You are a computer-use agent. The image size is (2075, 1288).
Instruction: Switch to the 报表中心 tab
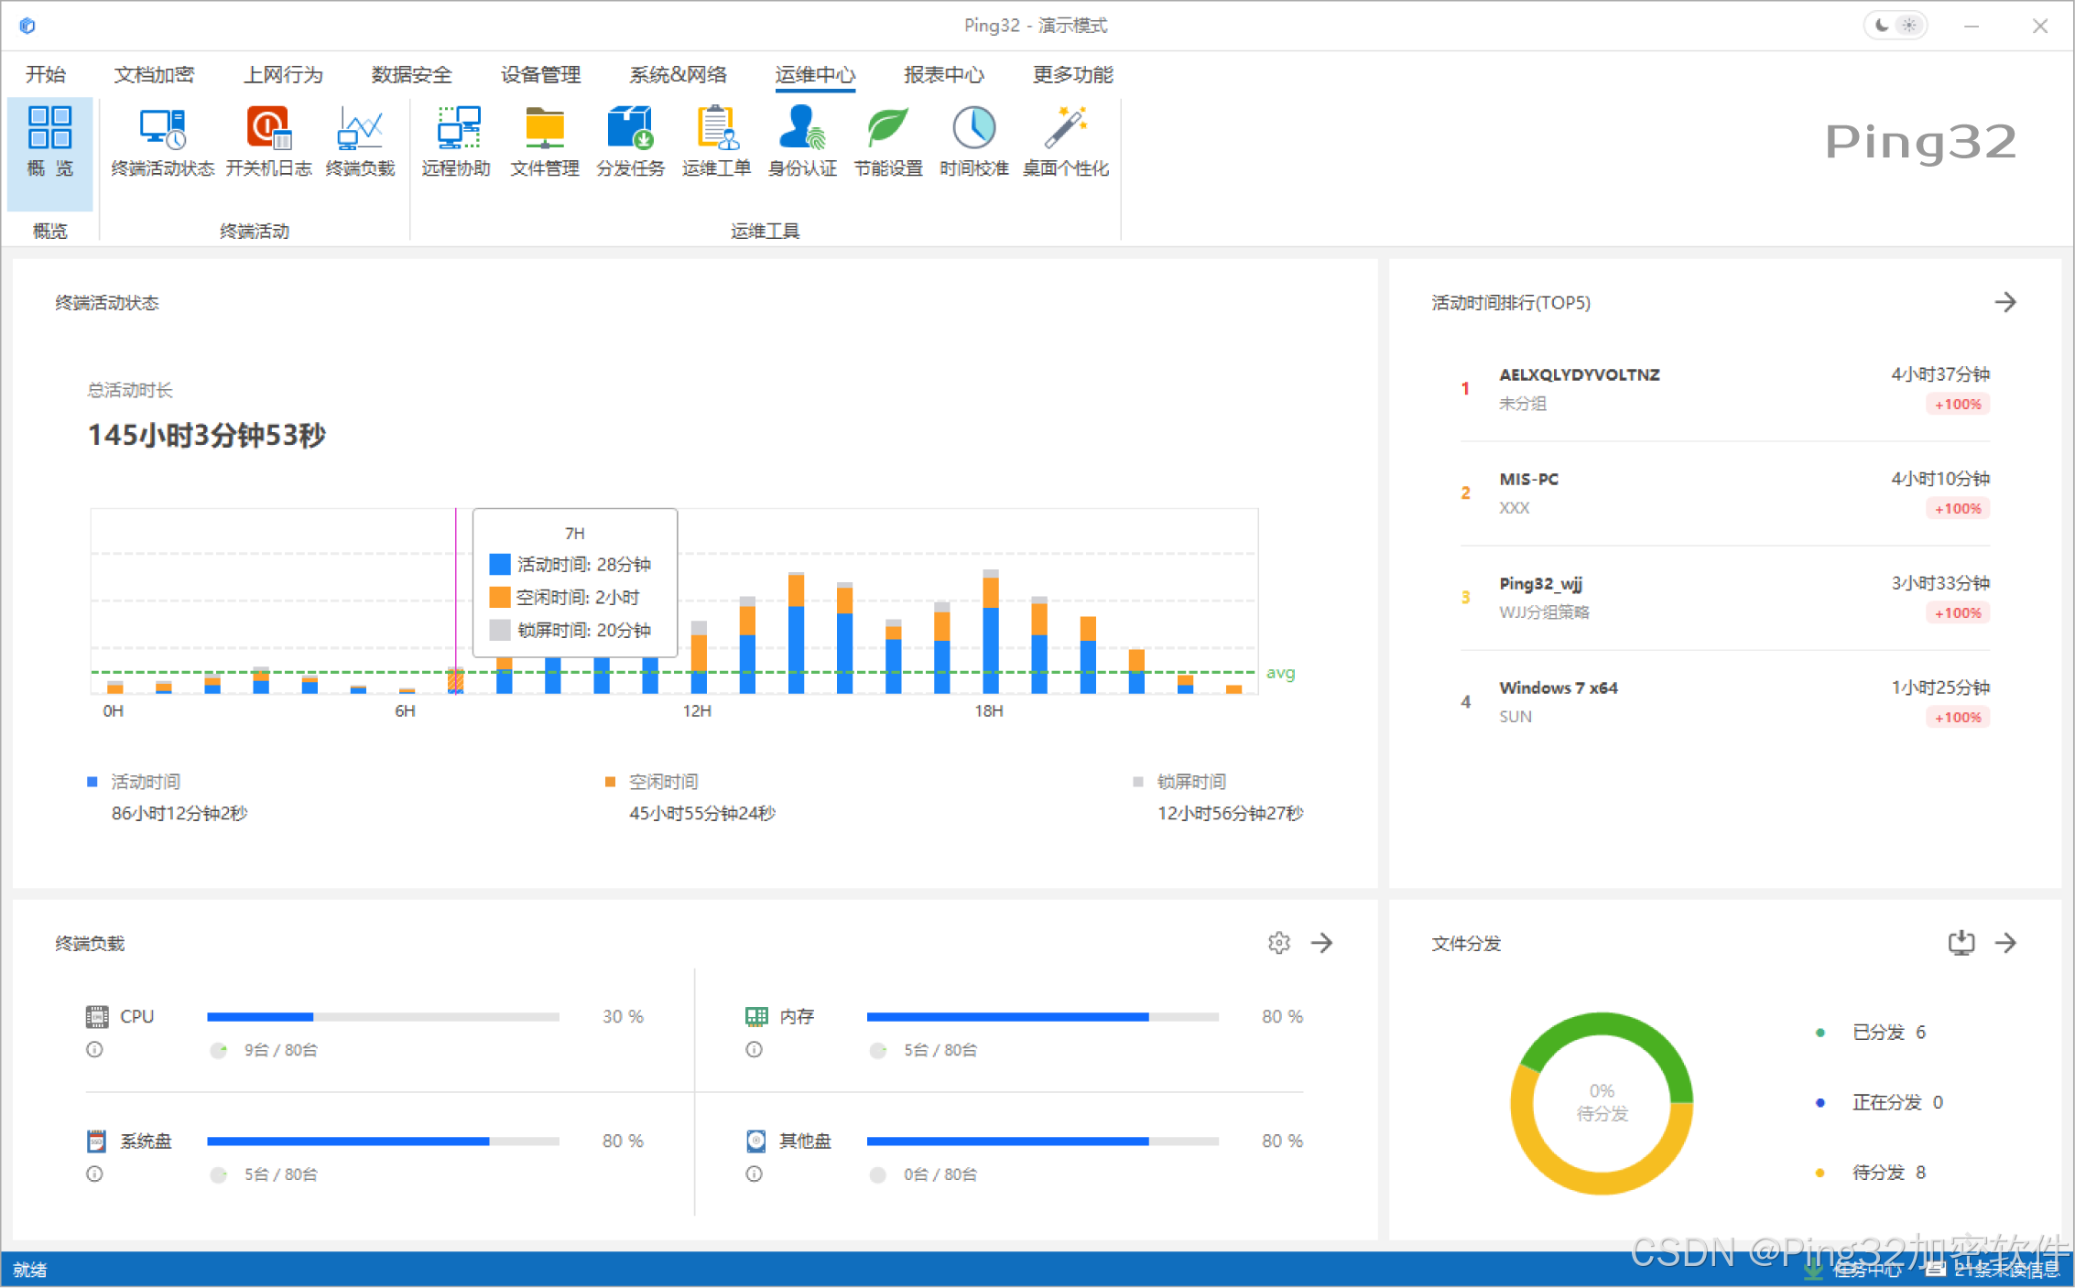(x=943, y=74)
